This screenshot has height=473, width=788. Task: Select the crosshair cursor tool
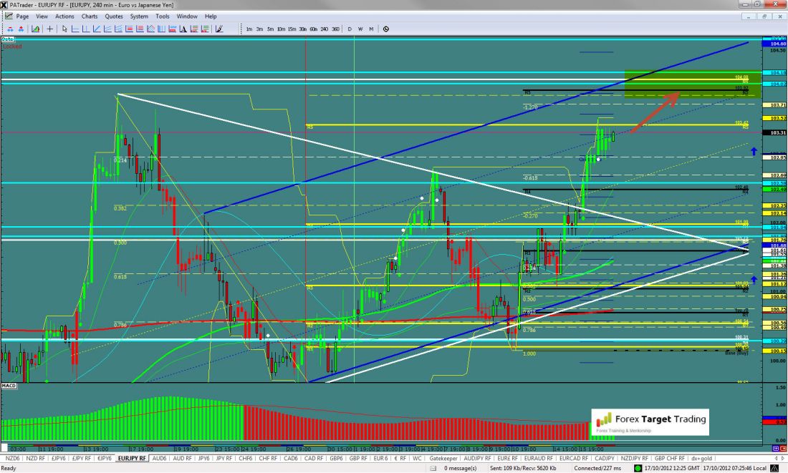pos(49,29)
